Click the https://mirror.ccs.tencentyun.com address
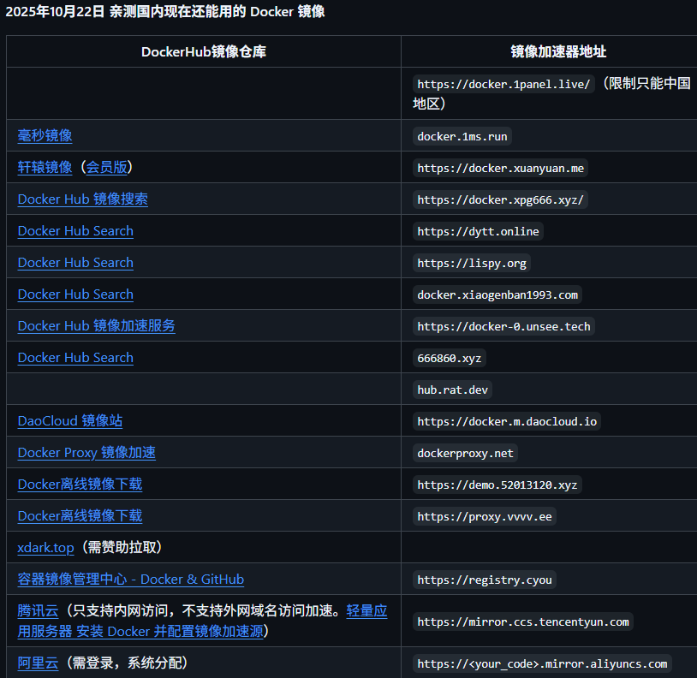This screenshot has height=678, width=697. tap(523, 622)
